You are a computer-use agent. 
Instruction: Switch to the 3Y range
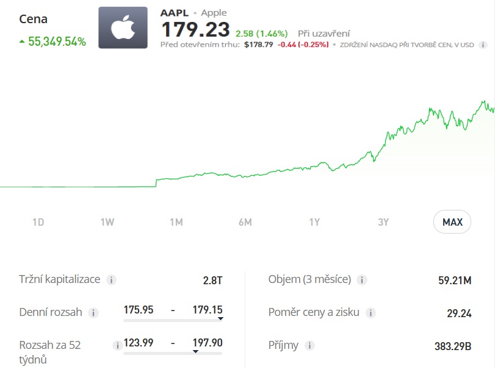point(383,222)
